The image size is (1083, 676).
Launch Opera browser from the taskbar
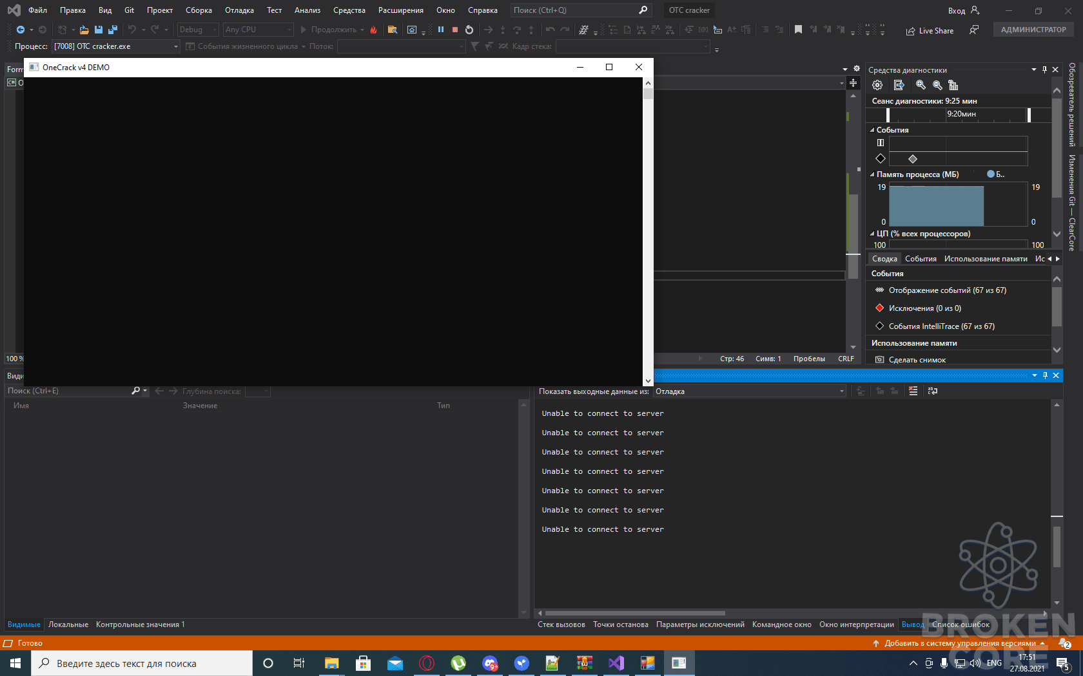tap(427, 663)
